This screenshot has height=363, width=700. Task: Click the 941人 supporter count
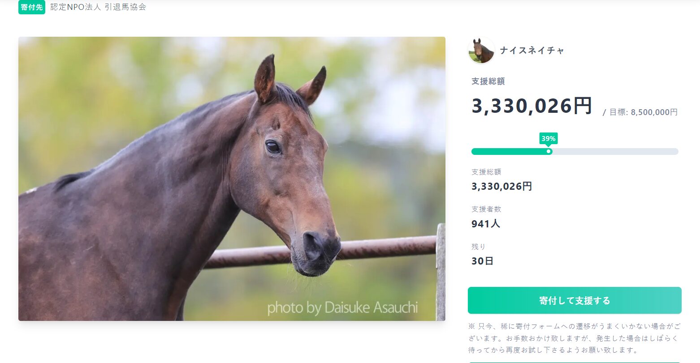[x=485, y=223]
